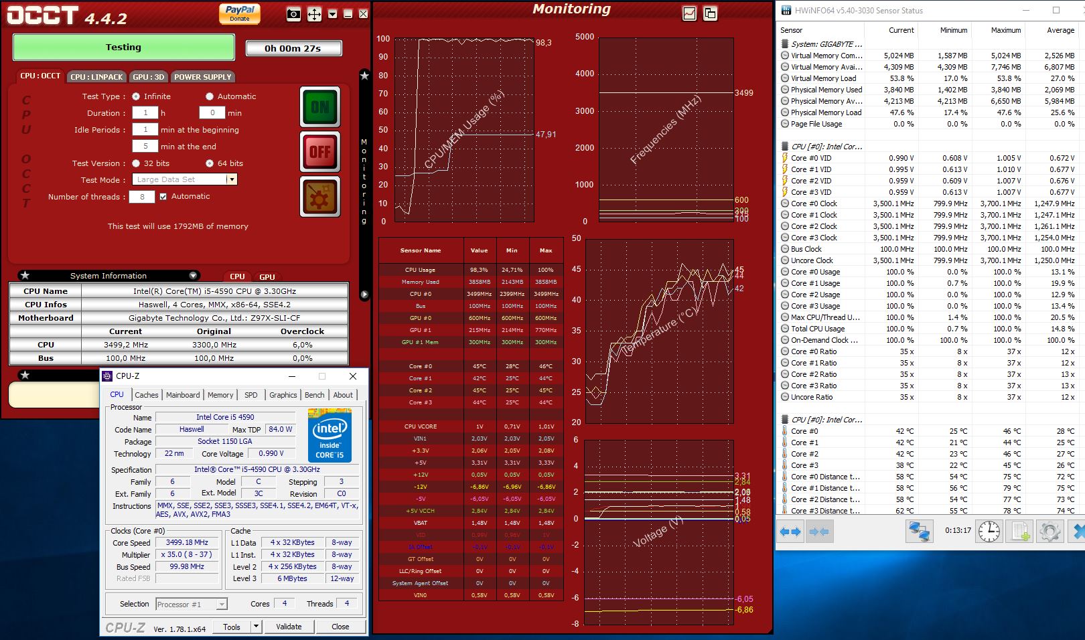The width and height of the screenshot is (1085, 640).
Task: Open CPU-Z Graphics tab
Action: 283,395
